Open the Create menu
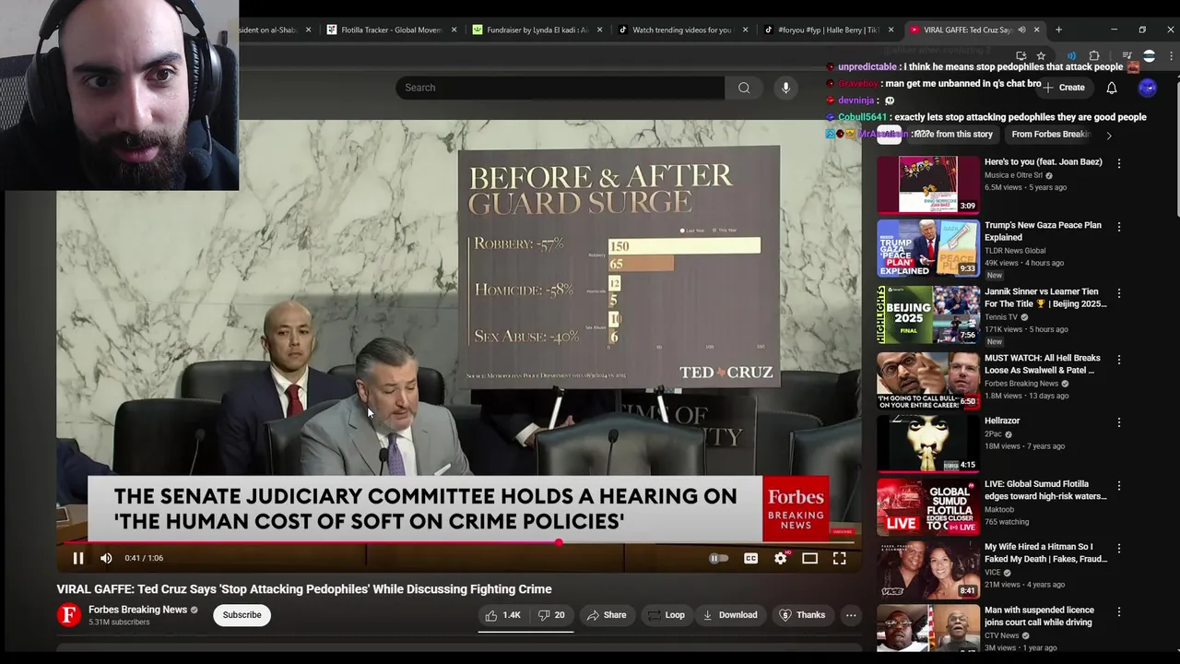The width and height of the screenshot is (1180, 664). 1063,88
